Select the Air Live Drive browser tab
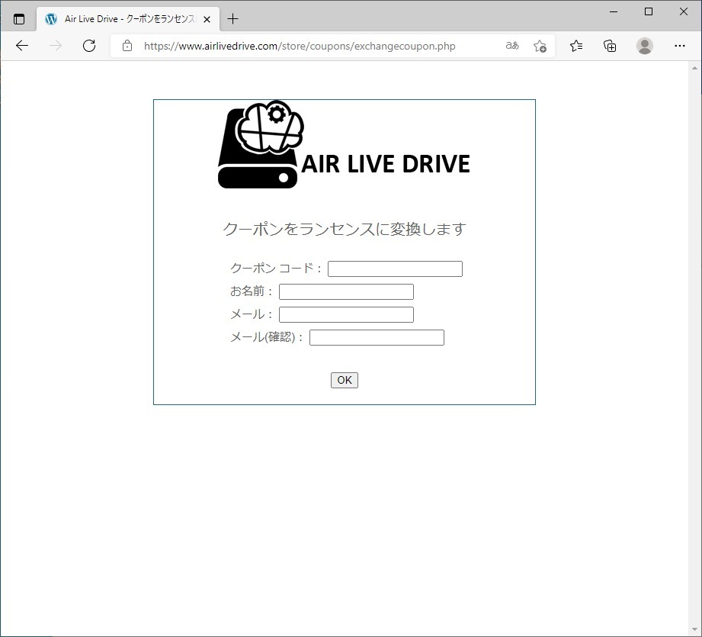The width and height of the screenshot is (702, 637). click(128, 19)
